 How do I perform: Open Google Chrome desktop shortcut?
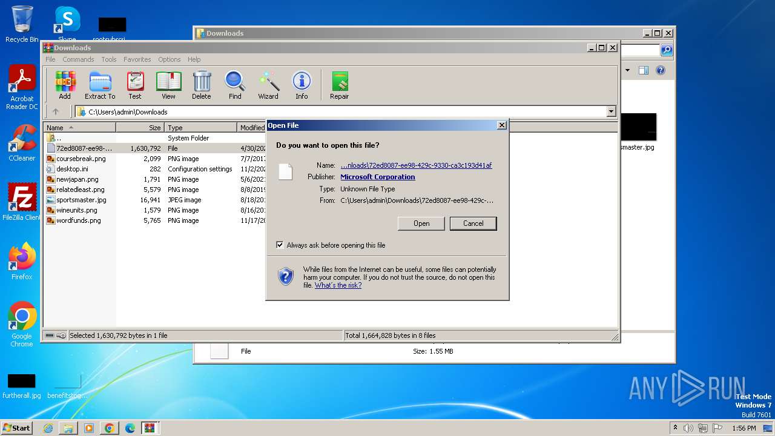22,325
